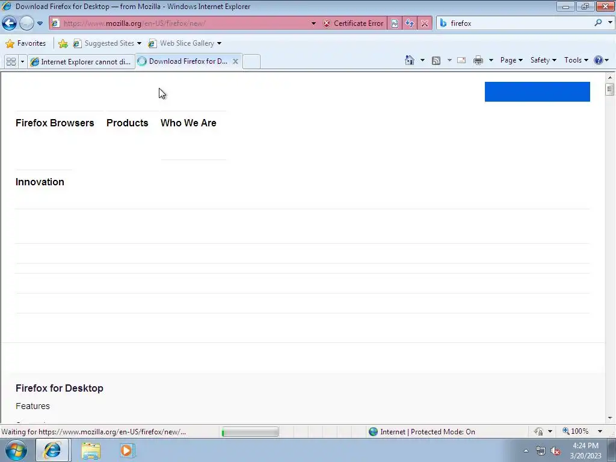This screenshot has height=462, width=616.
Task: Click the page icon beside URL
Action: pyautogui.click(x=55, y=23)
